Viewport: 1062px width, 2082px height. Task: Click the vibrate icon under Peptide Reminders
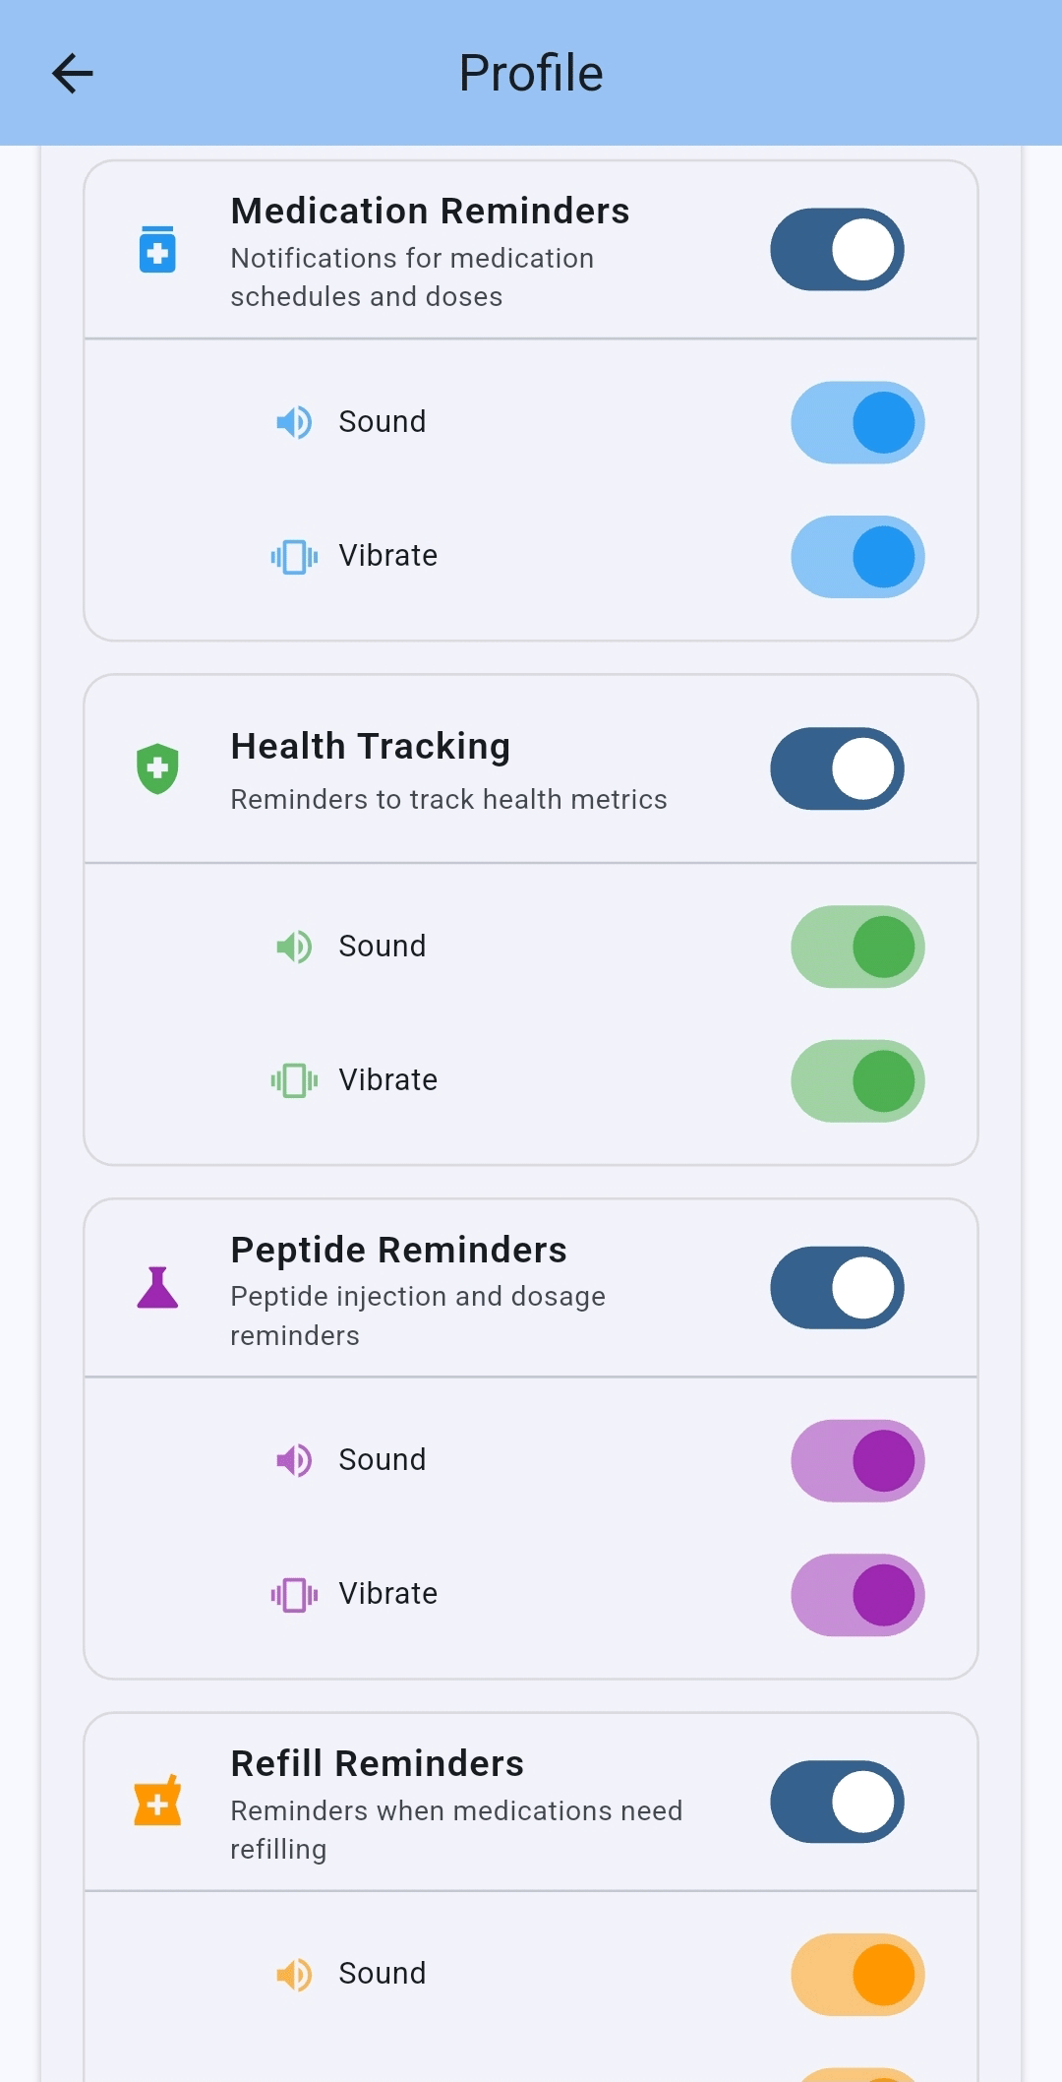pyautogui.click(x=293, y=1594)
